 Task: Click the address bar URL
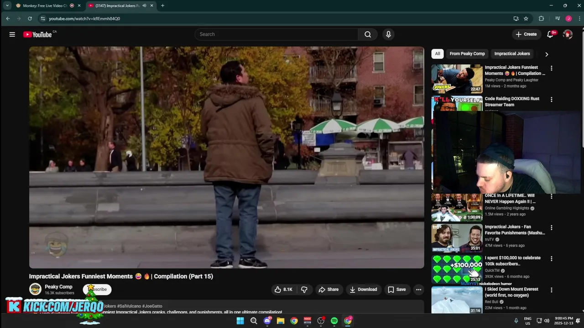pyautogui.click(x=84, y=19)
